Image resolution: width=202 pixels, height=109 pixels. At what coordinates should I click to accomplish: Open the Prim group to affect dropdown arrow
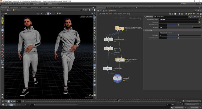click(x=200, y=19)
